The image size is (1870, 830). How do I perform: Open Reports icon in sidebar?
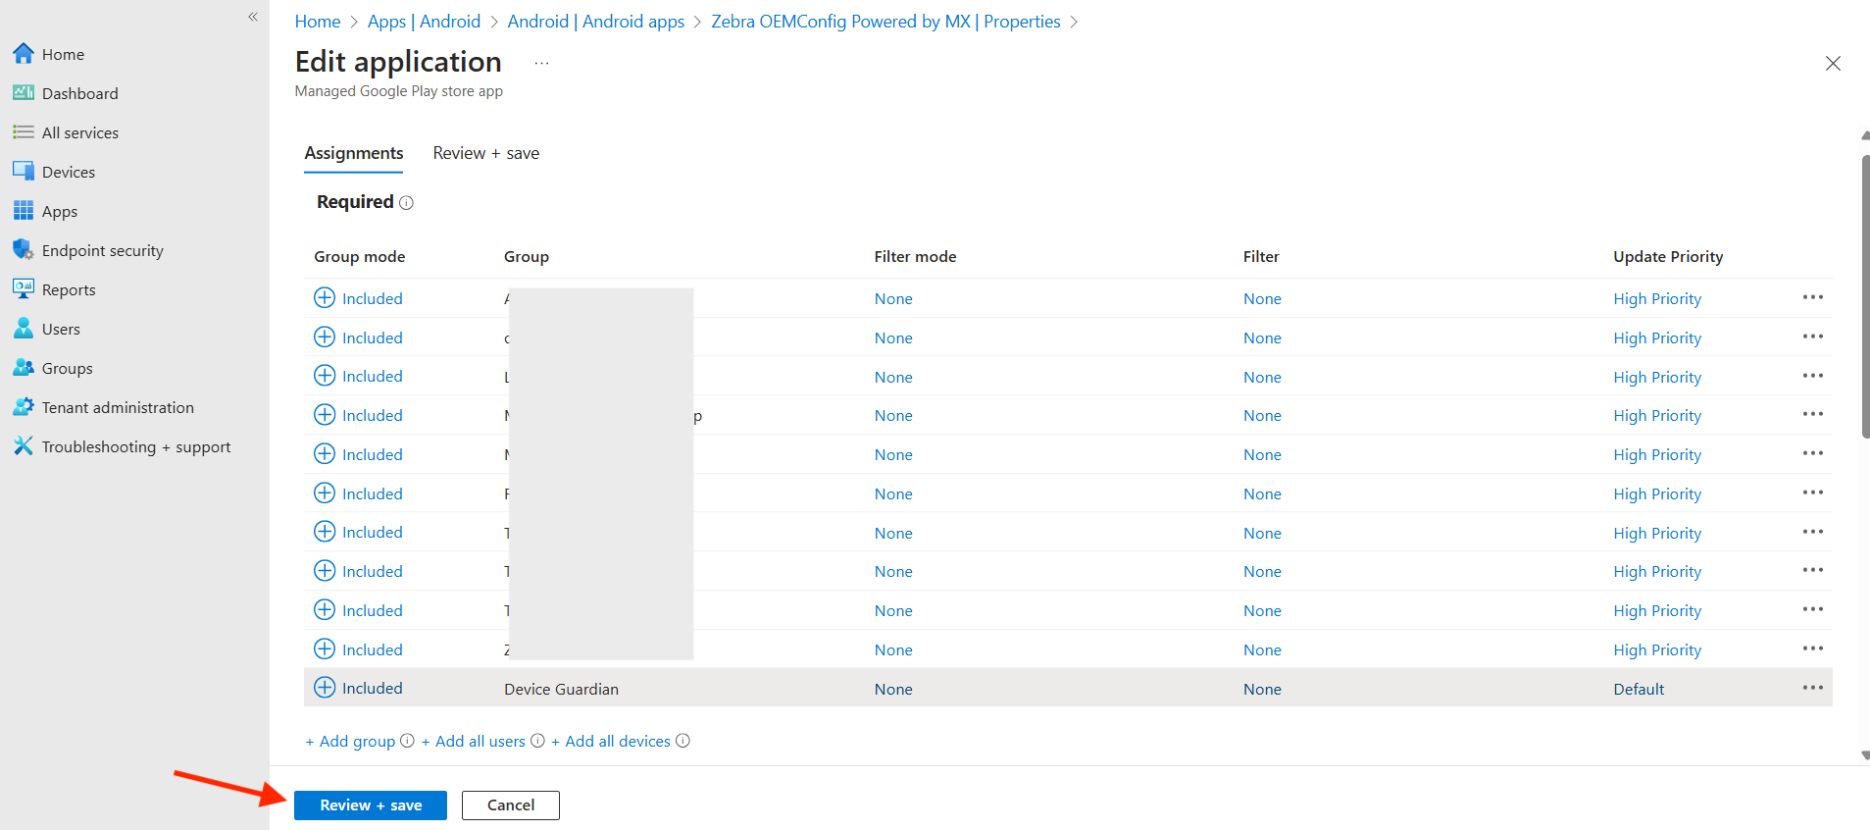point(24,289)
